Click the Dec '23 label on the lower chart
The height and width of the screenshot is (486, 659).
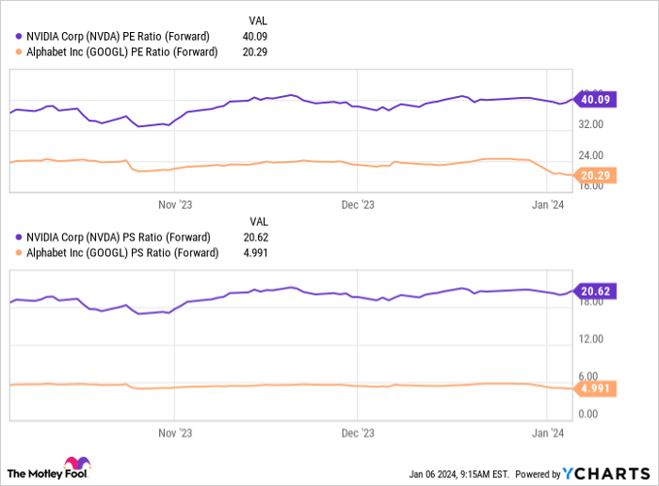(x=358, y=436)
